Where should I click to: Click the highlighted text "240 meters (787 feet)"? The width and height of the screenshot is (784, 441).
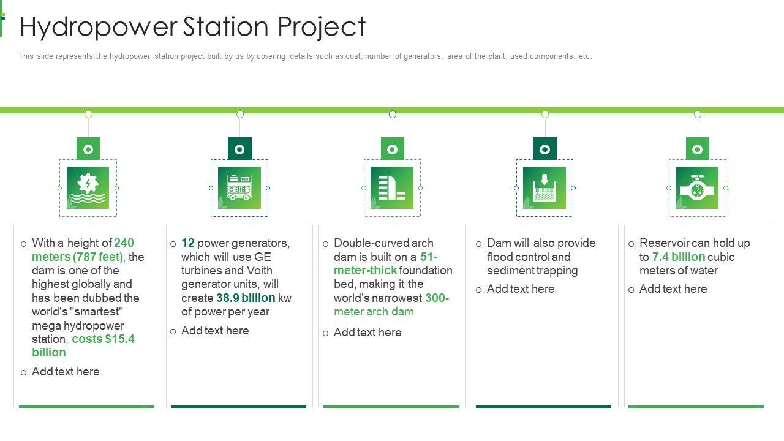[x=83, y=250]
